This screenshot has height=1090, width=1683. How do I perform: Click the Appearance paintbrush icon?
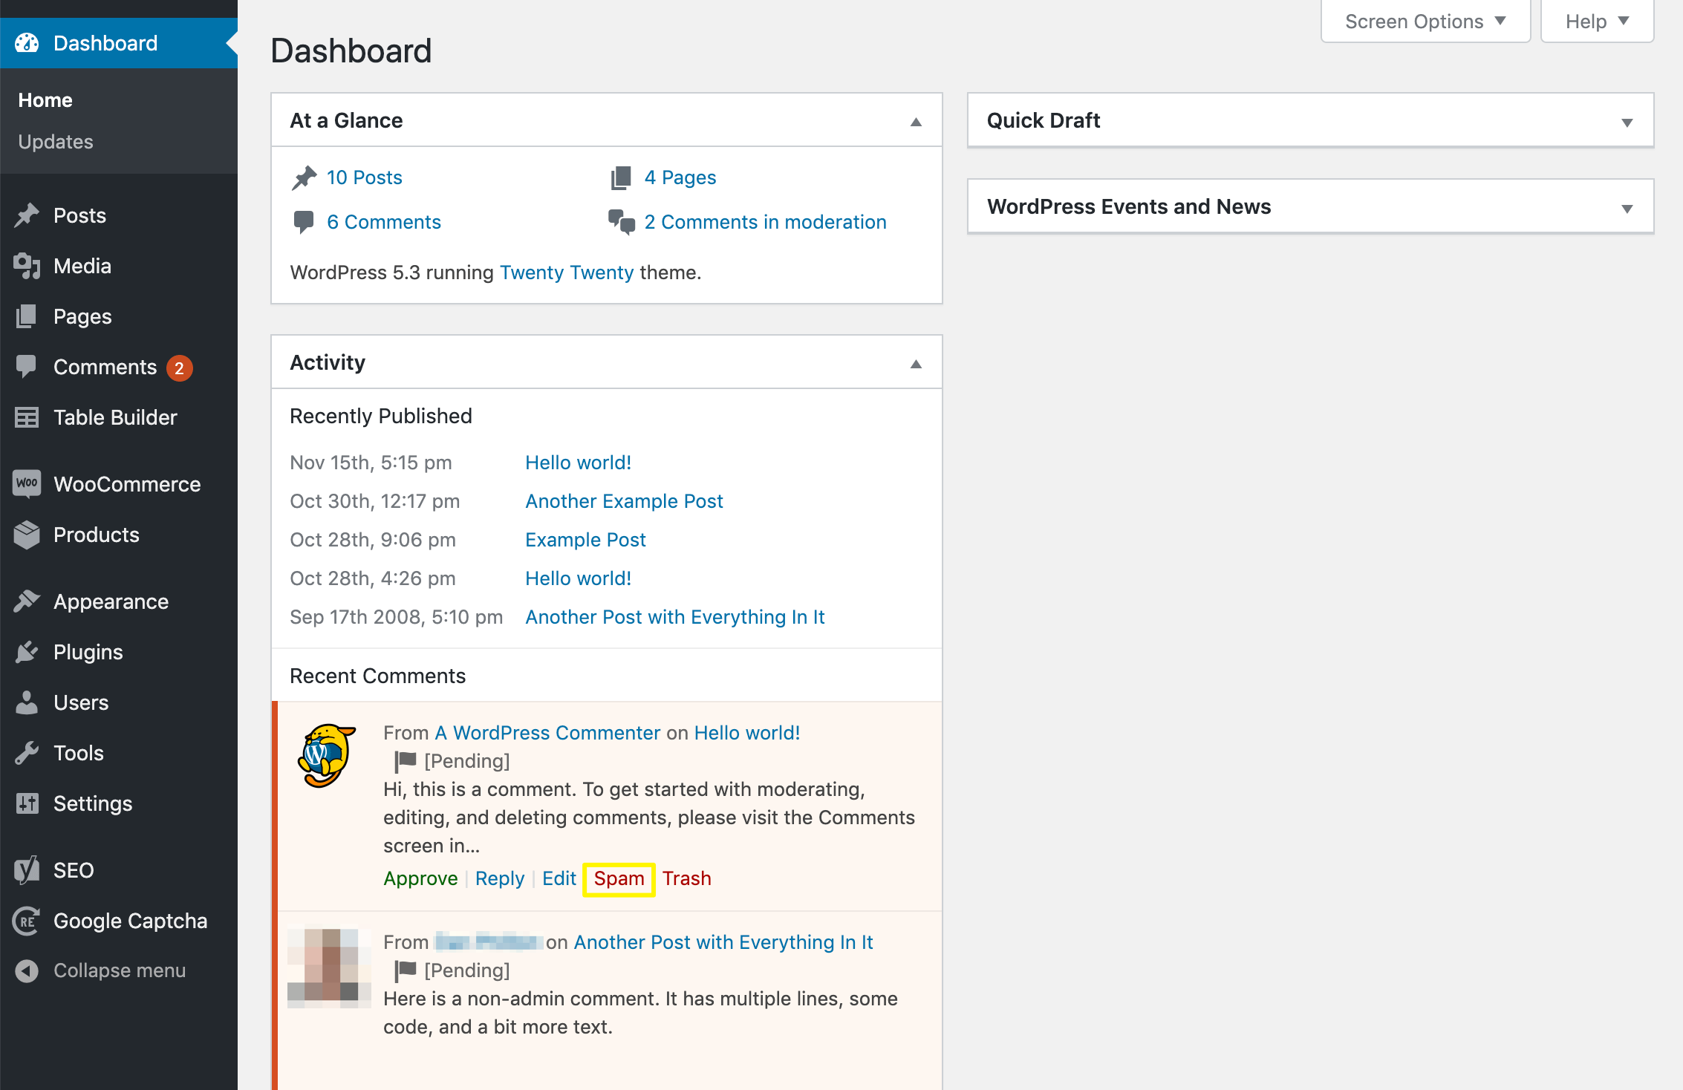tap(27, 601)
